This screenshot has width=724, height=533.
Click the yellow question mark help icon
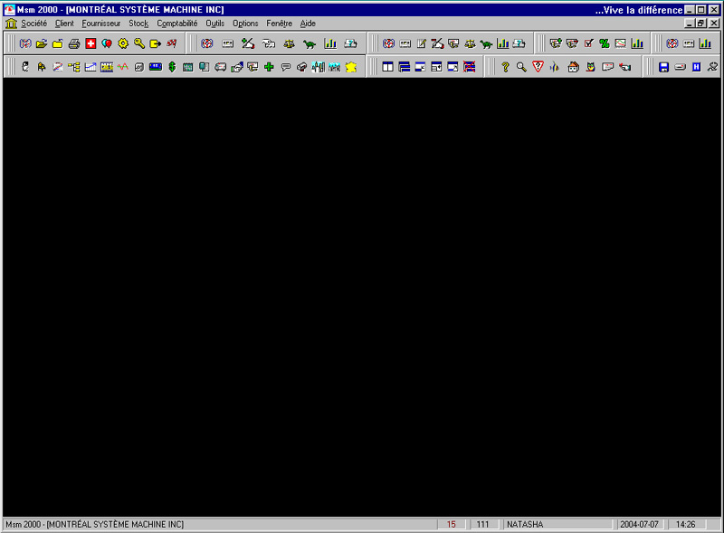[x=506, y=67]
